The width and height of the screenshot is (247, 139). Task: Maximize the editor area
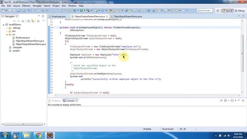[x=243, y=16]
